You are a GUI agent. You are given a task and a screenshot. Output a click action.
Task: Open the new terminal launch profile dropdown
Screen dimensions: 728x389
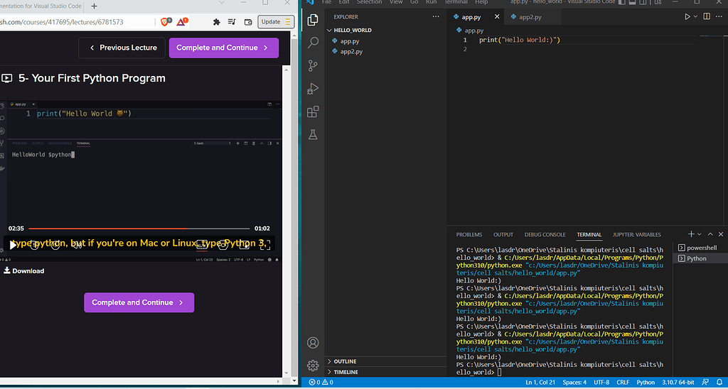tap(700, 234)
